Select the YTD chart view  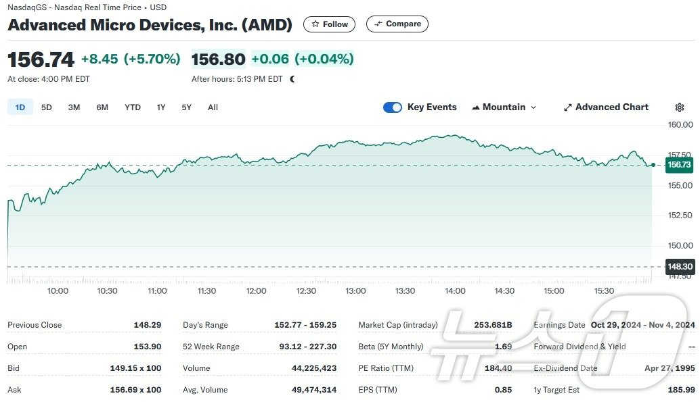132,107
